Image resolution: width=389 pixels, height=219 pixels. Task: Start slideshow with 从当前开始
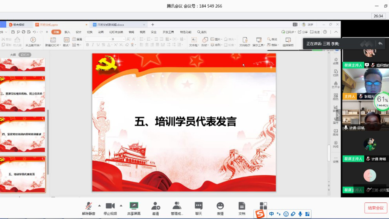pyautogui.click(x=32, y=41)
